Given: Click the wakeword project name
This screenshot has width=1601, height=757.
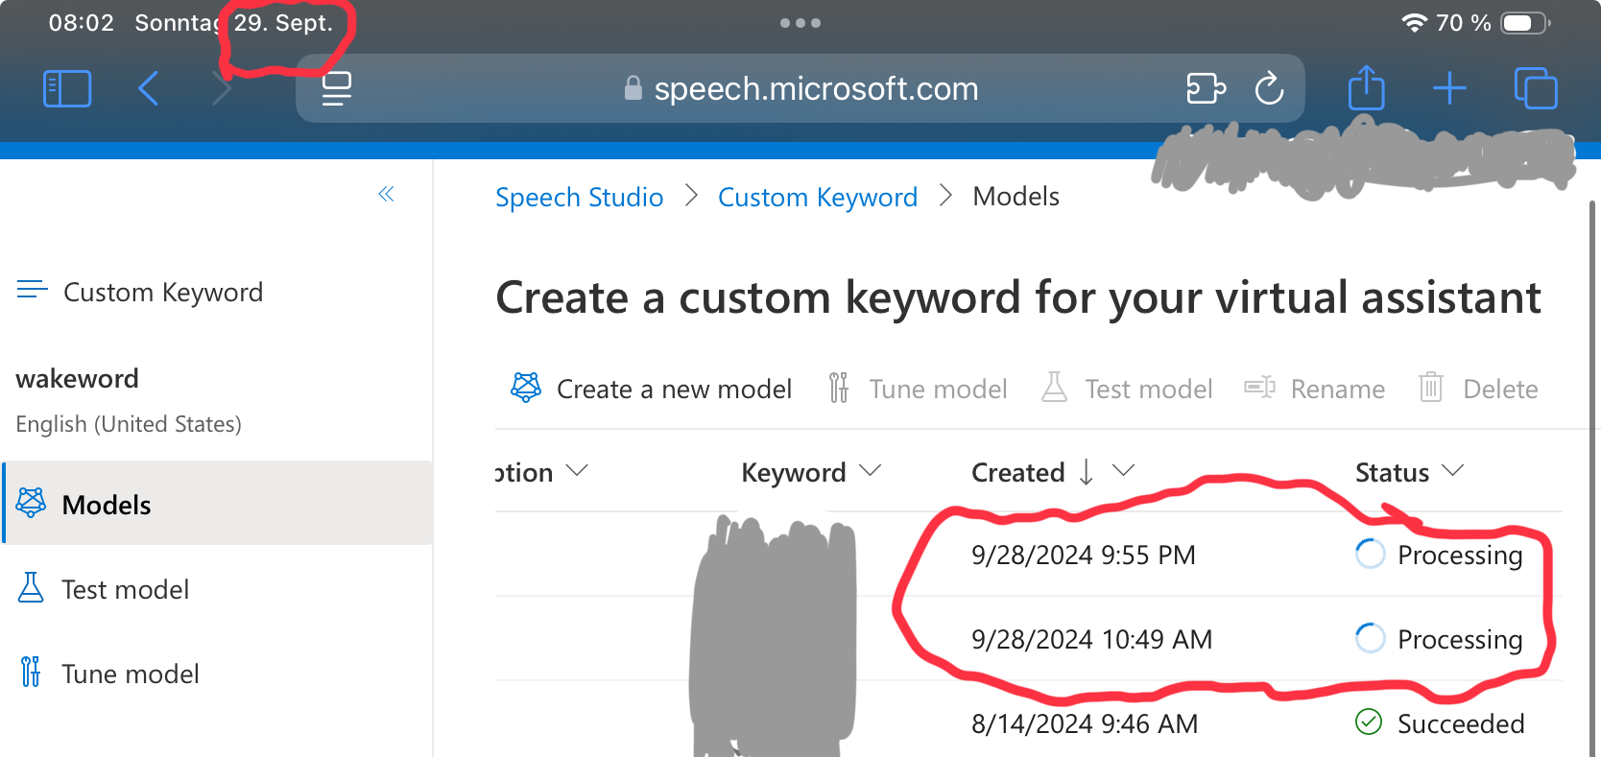Looking at the screenshot, I should click(x=77, y=378).
